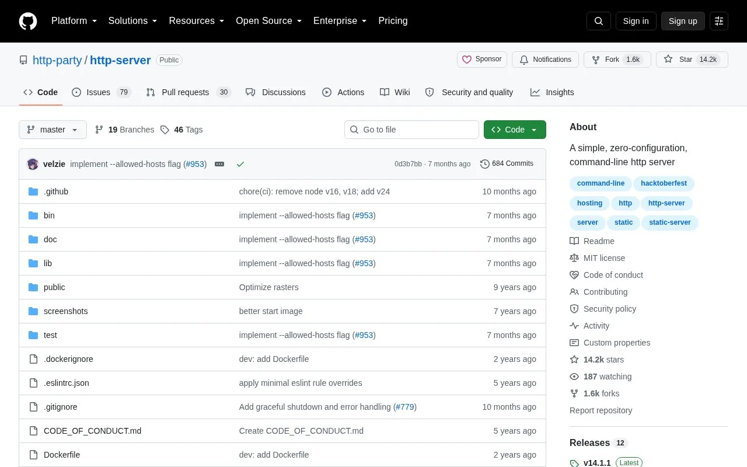The width and height of the screenshot is (747, 467).
Task: Expand the Resources menu
Action: tap(197, 21)
